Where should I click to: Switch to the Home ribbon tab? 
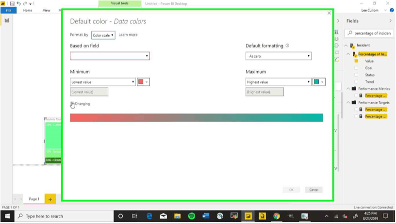[28, 10]
